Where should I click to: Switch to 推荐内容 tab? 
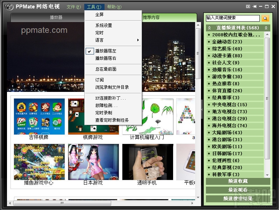tap(151, 17)
